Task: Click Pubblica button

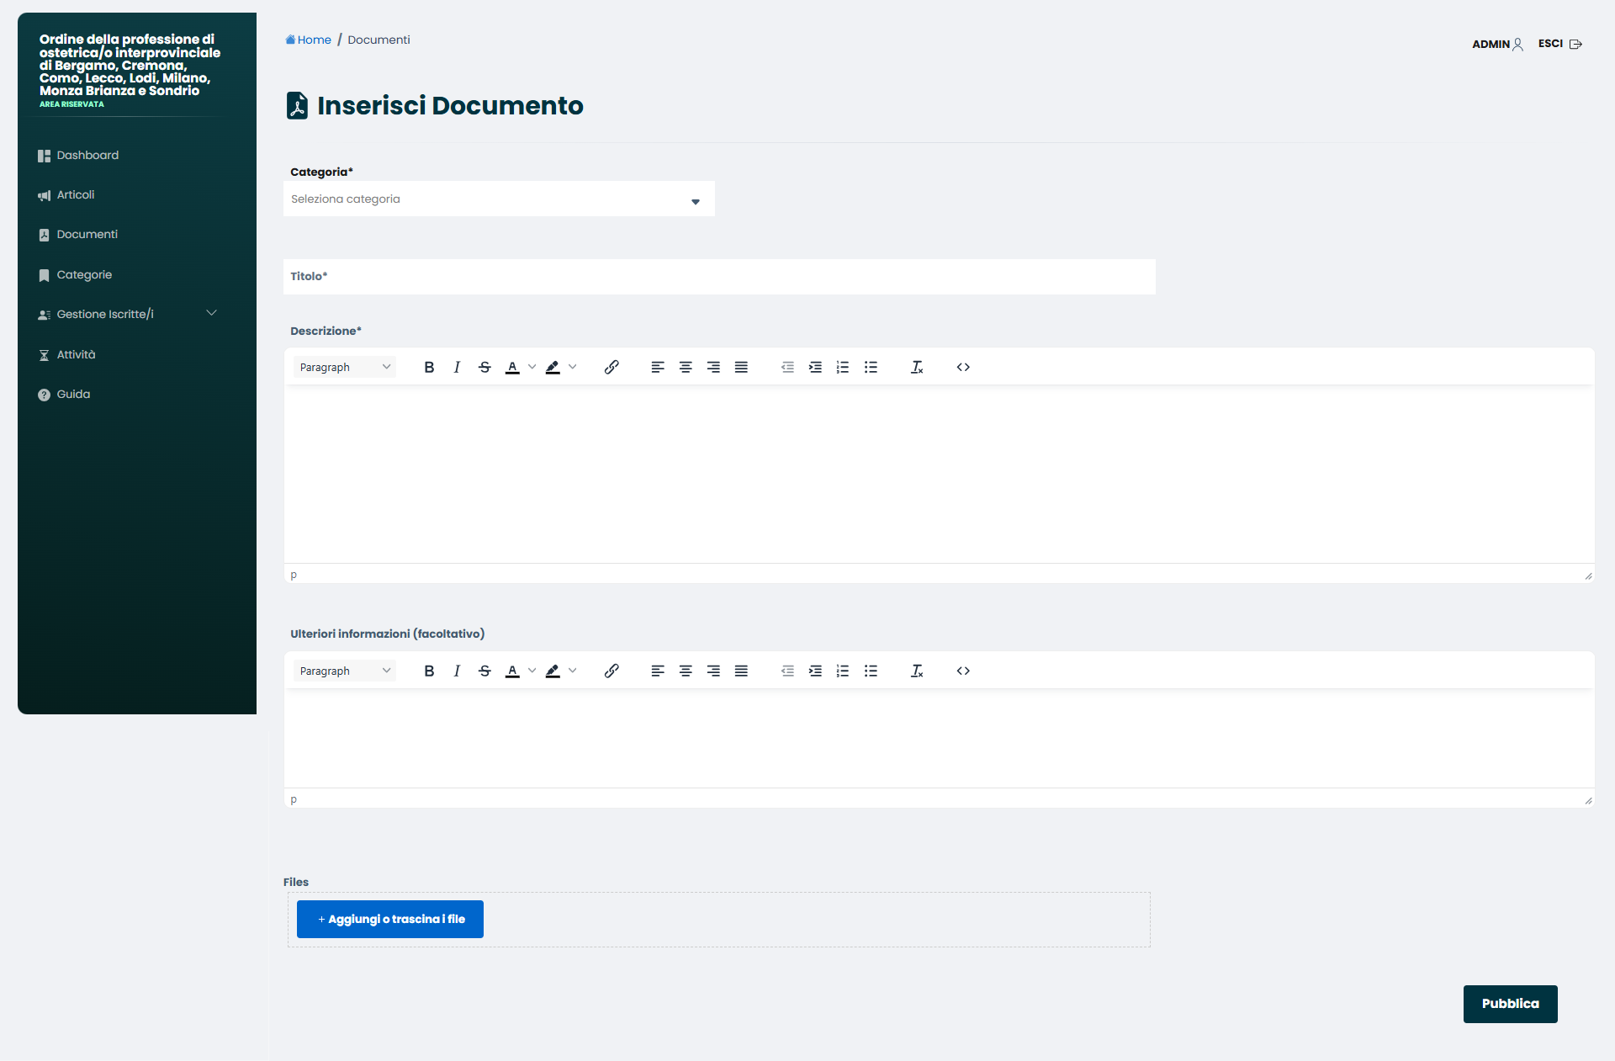Action: pyautogui.click(x=1510, y=1004)
